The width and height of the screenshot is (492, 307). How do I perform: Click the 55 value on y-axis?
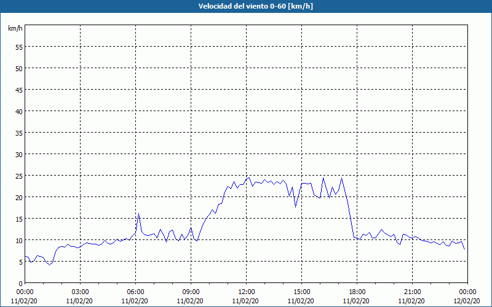(19, 47)
